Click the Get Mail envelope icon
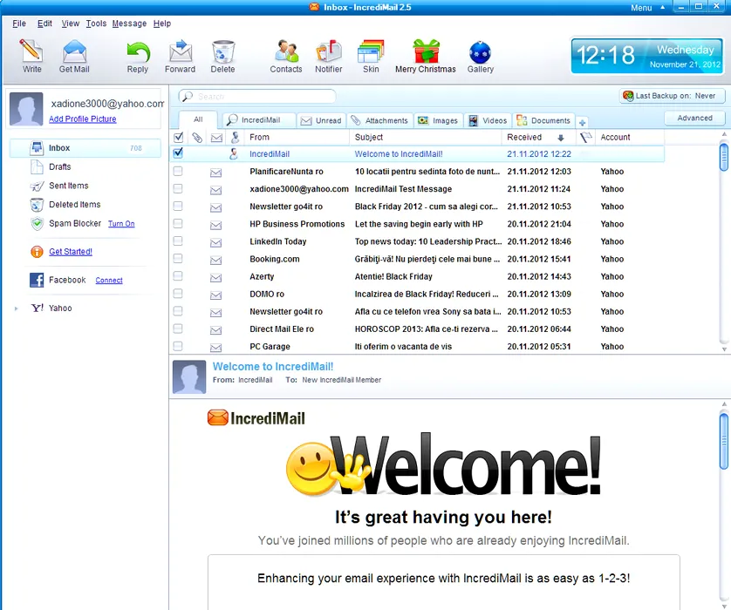 point(74,51)
